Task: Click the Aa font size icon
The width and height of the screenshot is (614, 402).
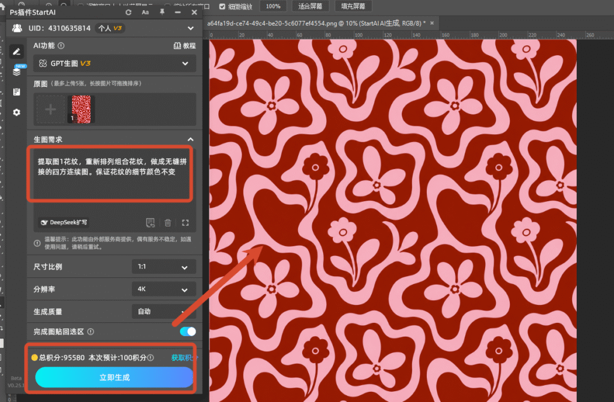Action: pyautogui.click(x=145, y=13)
